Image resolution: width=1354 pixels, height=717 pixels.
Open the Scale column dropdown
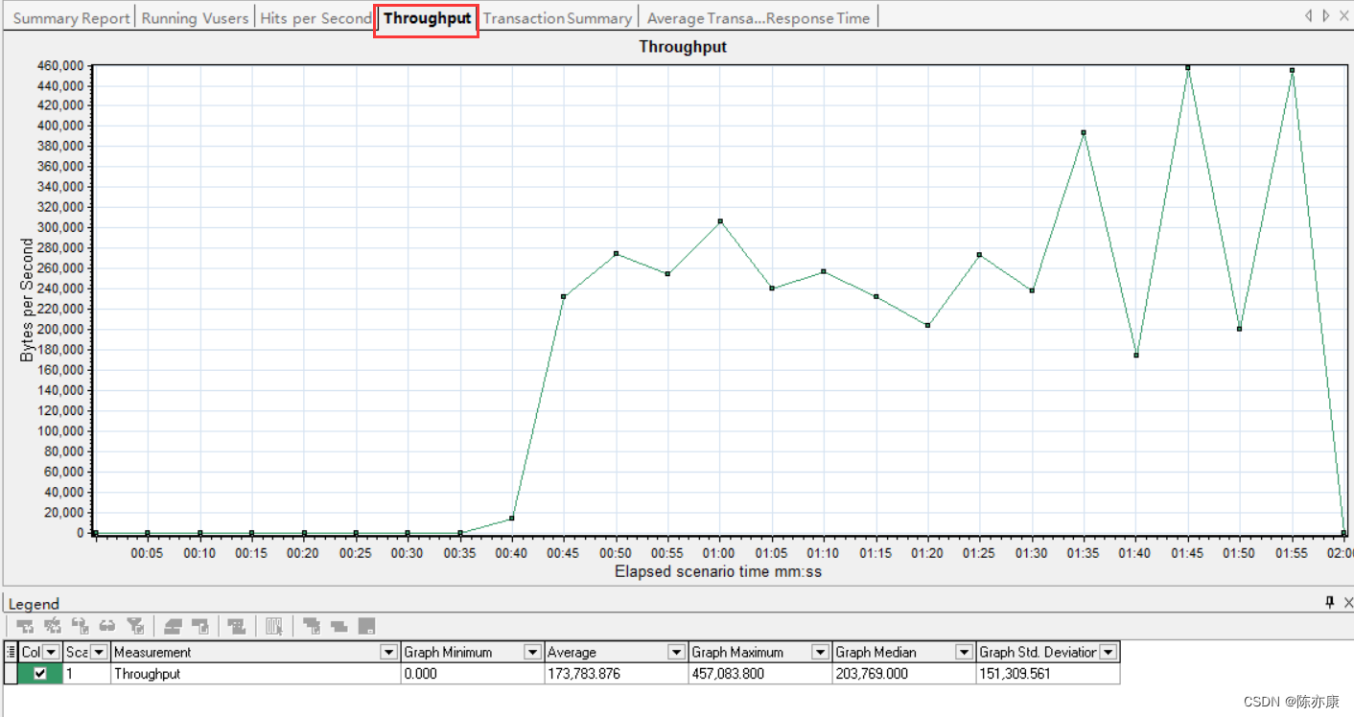click(x=99, y=652)
